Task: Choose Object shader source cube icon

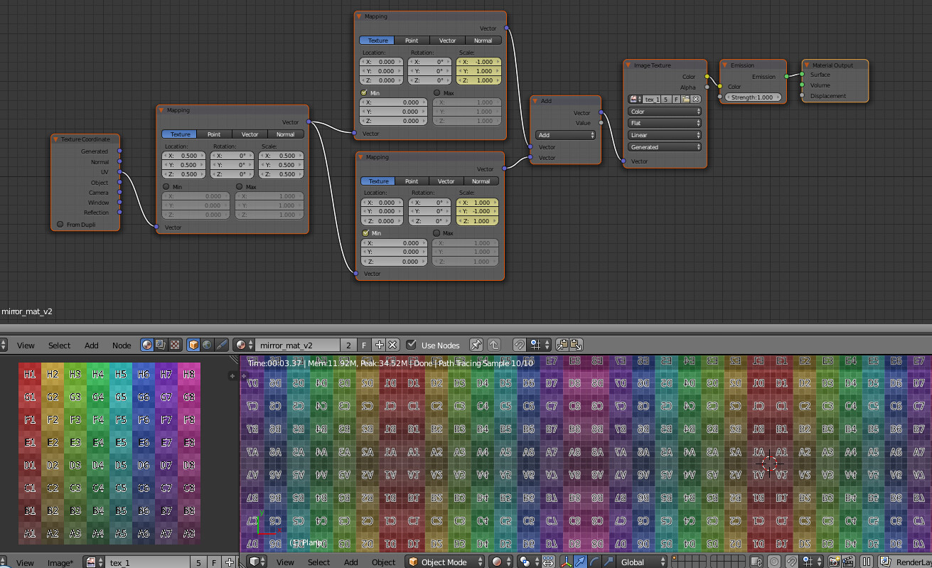Action: [193, 345]
